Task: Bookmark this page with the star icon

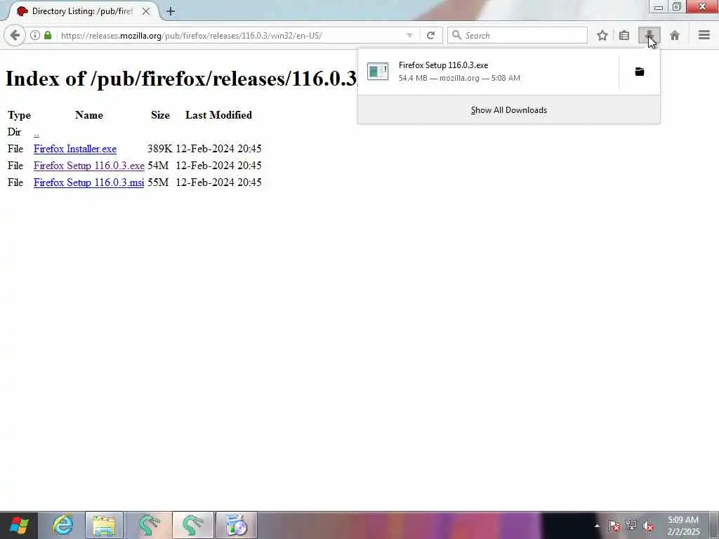Action: [x=602, y=35]
